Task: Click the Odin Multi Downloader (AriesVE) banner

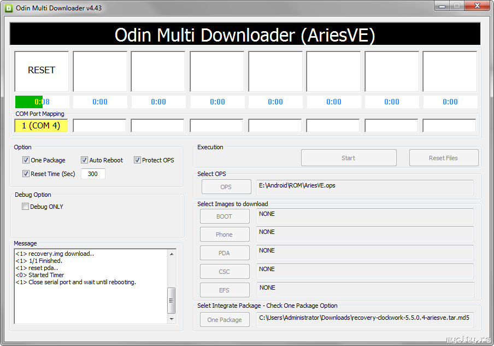Action: [245, 34]
